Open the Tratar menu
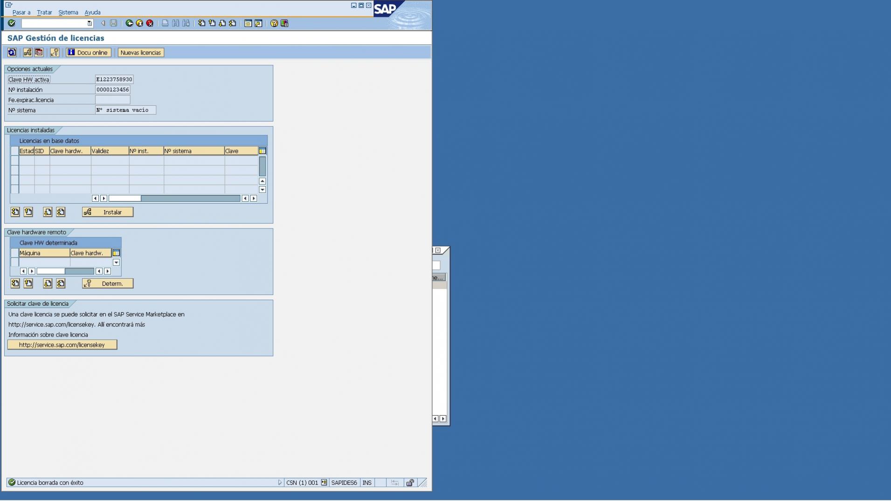Screen dimensions: 891x501 point(45,13)
